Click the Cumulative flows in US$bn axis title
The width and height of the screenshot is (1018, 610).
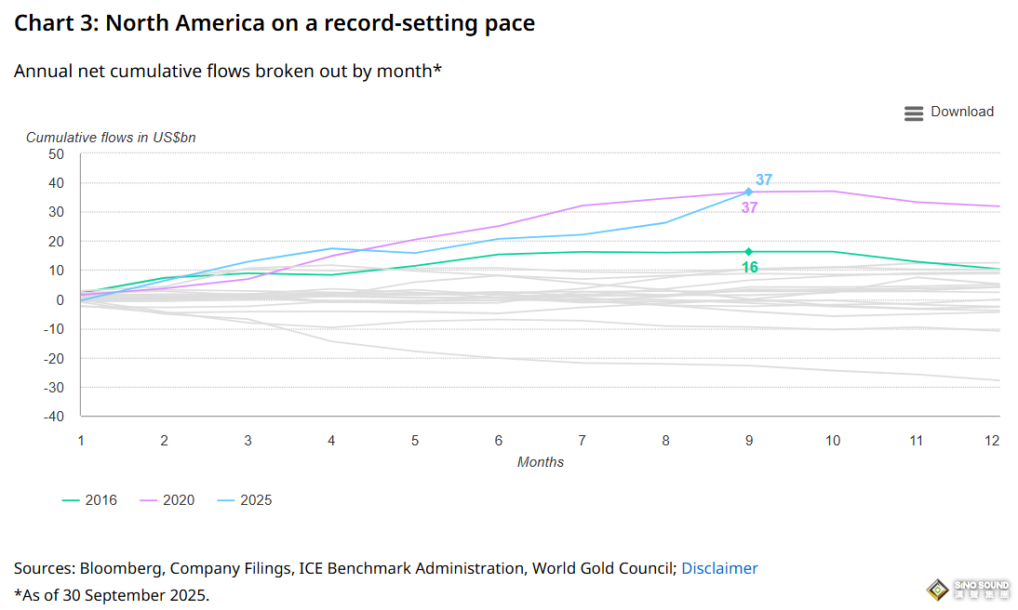(111, 138)
